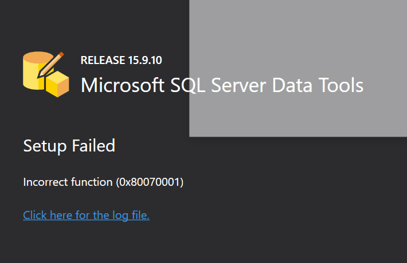The image size is (407, 263).
Task: Click the word SQL in the title
Action: point(189,85)
